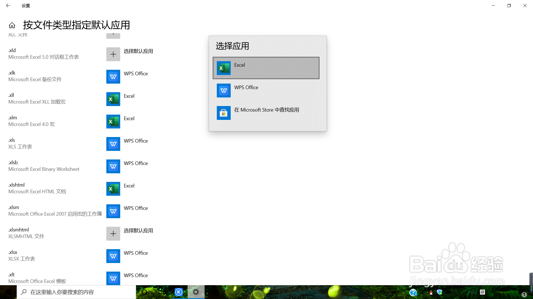
Task: Open 'Find an app in Microsoft Store' option
Action: pyautogui.click(x=266, y=113)
